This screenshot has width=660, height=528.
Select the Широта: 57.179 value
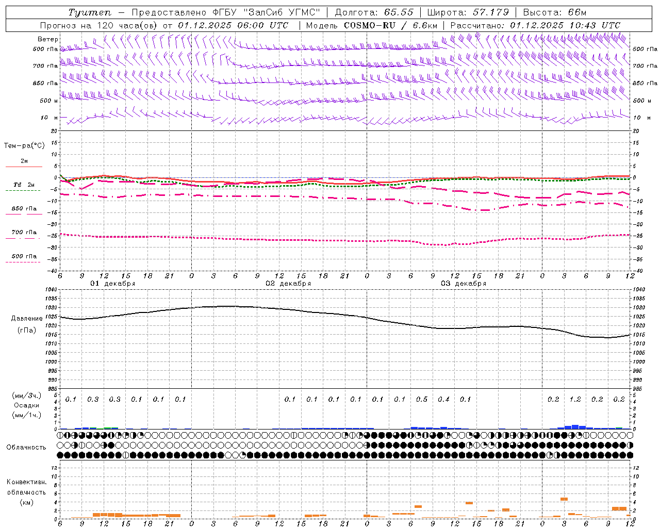click(x=468, y=12)
